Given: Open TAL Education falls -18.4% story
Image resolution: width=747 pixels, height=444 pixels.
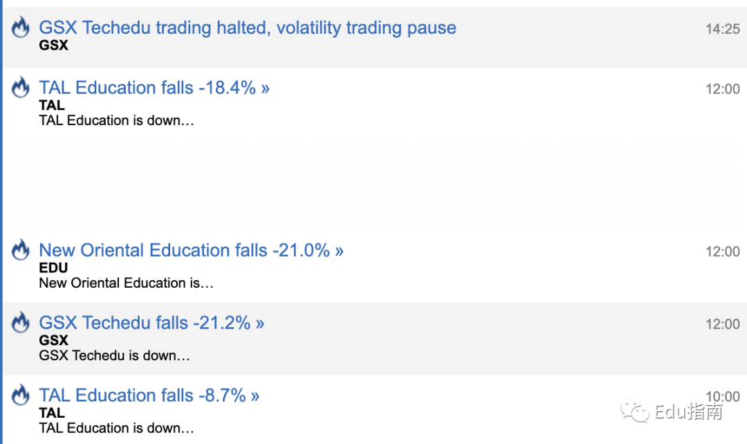Looking at the screenshot, I should (x=154, y=88).
